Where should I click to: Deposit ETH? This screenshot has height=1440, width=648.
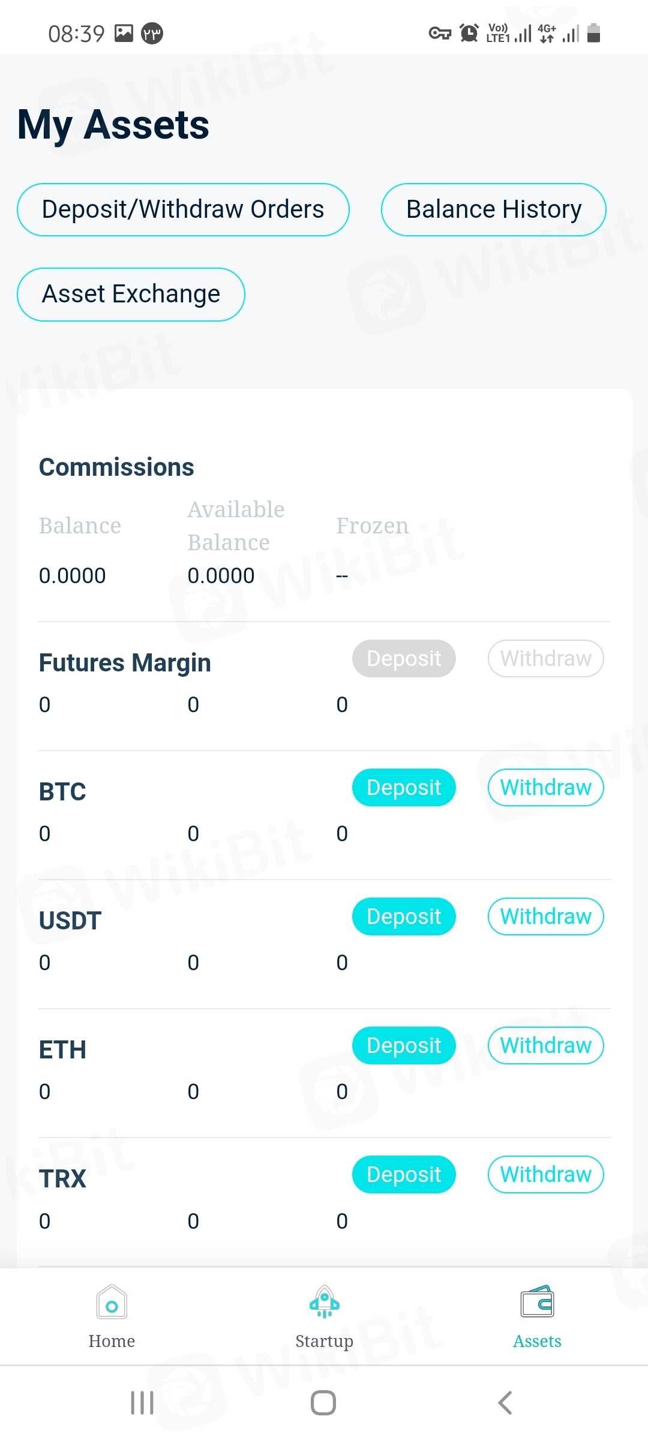(404, 1045)
